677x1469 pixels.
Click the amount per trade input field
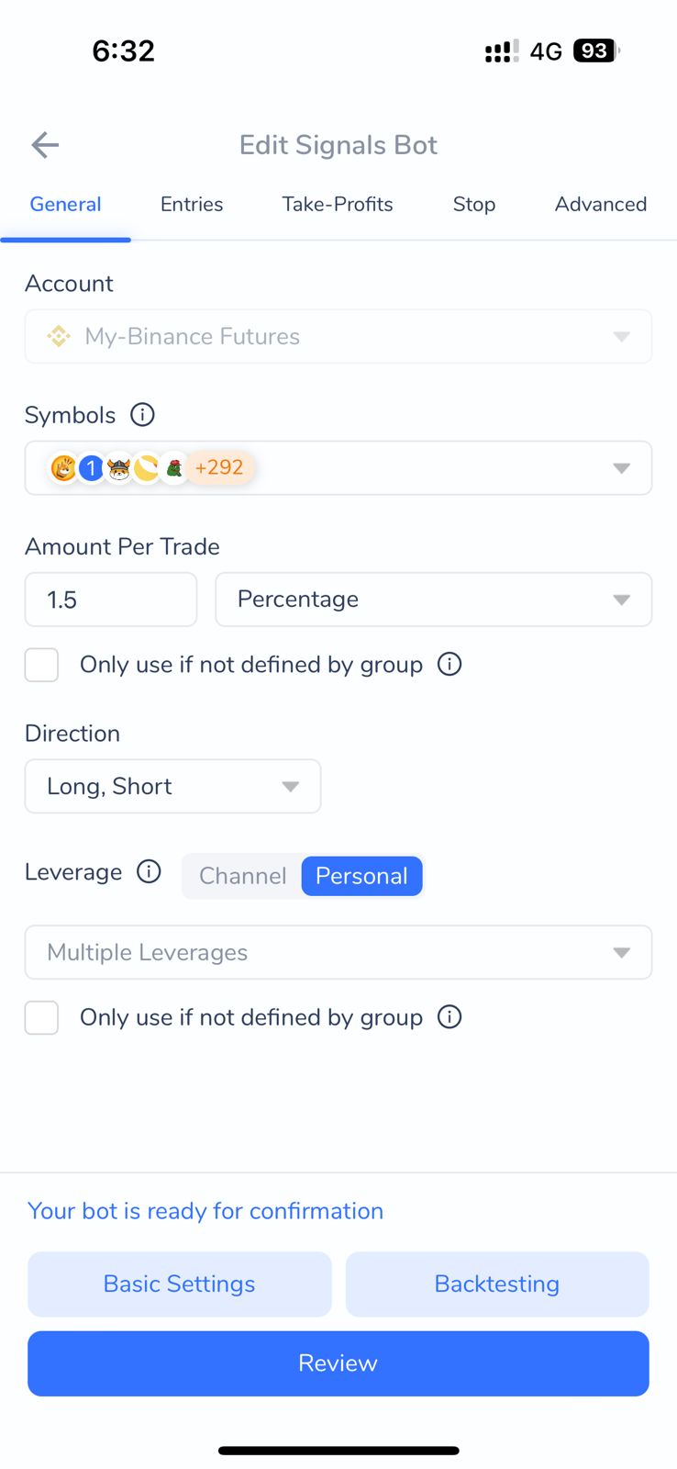(x=111, y=600)
